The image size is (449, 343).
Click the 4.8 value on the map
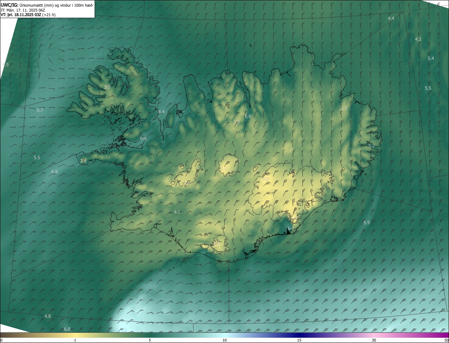47,316
